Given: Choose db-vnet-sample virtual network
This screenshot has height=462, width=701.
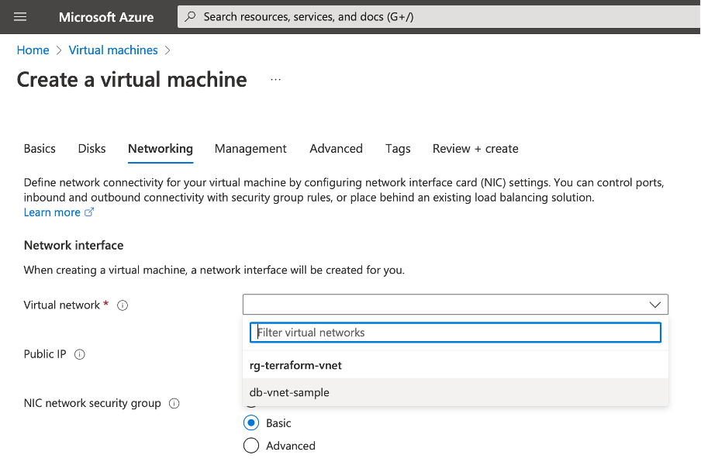Looking at the screenshot, I should tap(455, 392).
